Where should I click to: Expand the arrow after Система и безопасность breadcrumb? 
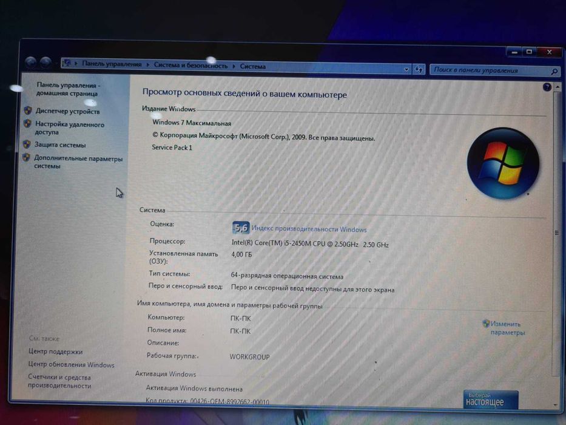pos(234,66)
